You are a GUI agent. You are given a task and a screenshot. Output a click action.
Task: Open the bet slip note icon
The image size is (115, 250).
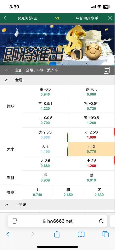pos(107,70)
